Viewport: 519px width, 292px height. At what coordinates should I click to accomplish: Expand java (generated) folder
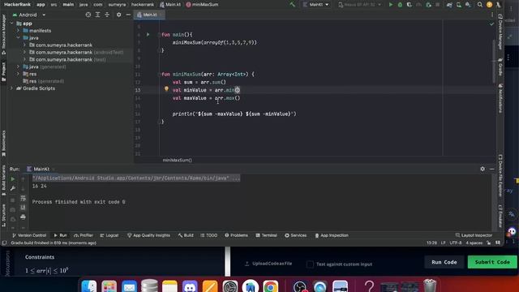click(18, 67)
